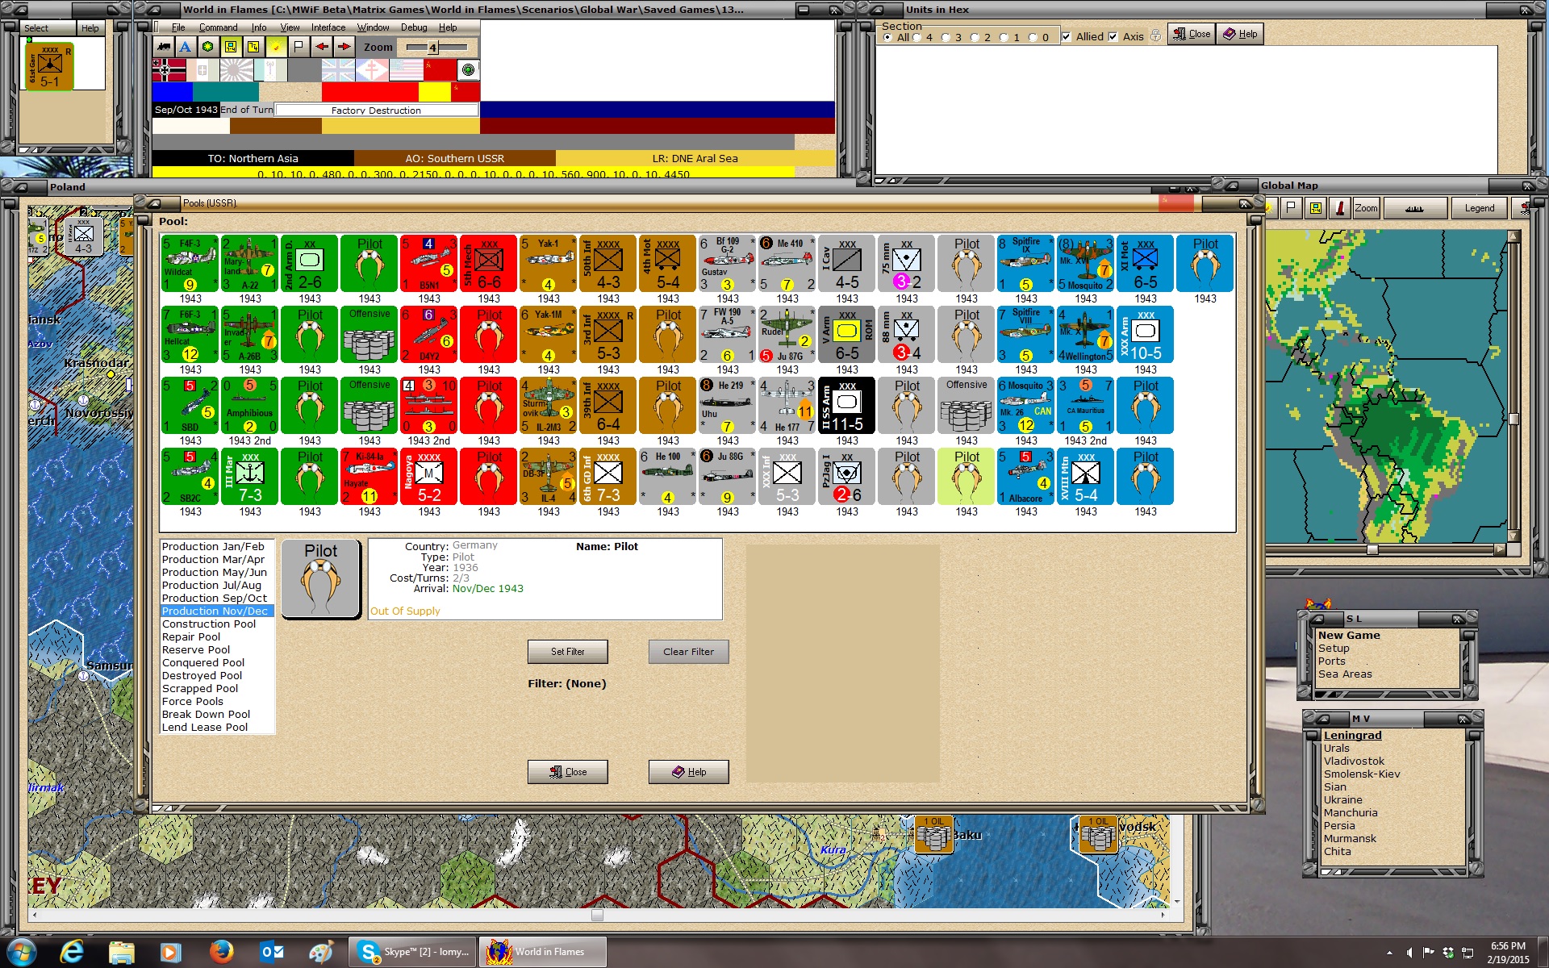This screenshot has height=968, width=1549.
Task: Select Leningrad in the M V list
Action: [x=1353, y=736]
